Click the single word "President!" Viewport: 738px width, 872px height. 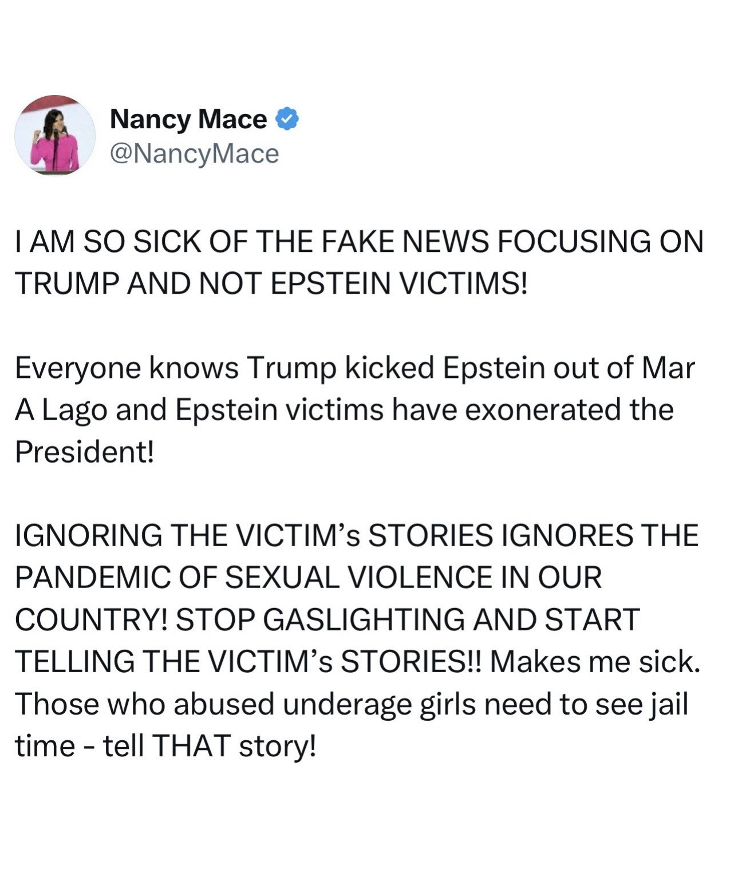[85, 451]
